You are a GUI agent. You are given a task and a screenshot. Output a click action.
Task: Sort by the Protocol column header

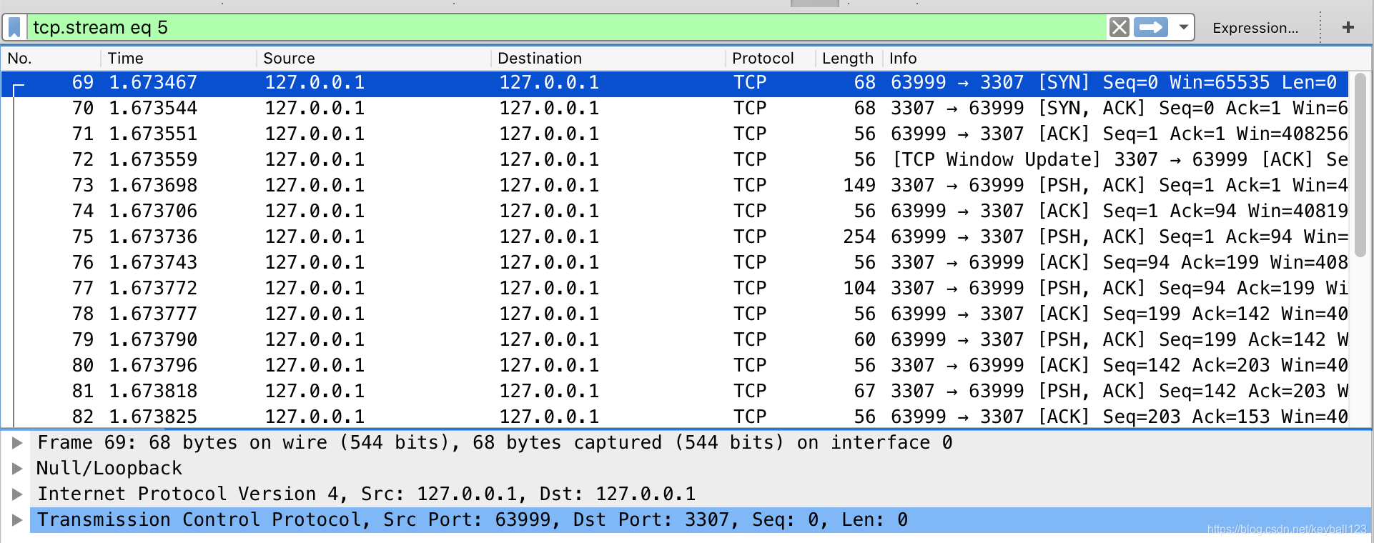770,58
